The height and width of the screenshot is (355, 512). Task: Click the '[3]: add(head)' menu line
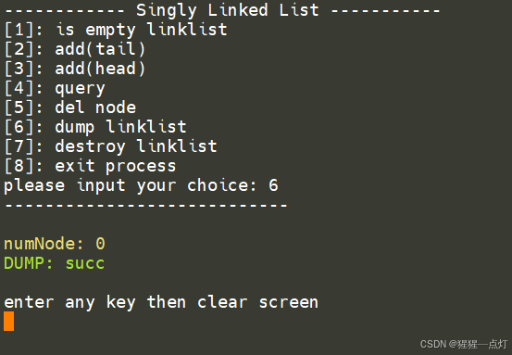(75, 69)
